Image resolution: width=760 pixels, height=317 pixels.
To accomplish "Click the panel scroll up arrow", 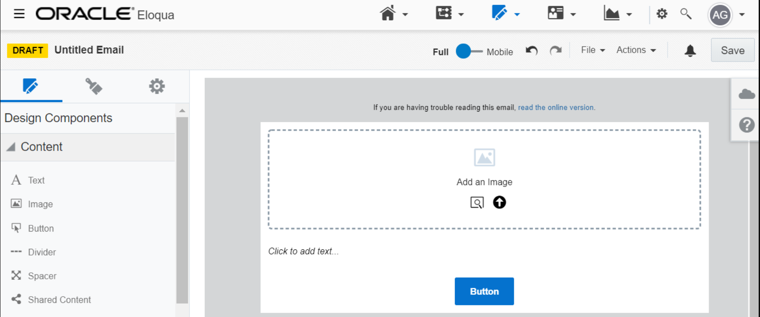I will click(182, 110).
